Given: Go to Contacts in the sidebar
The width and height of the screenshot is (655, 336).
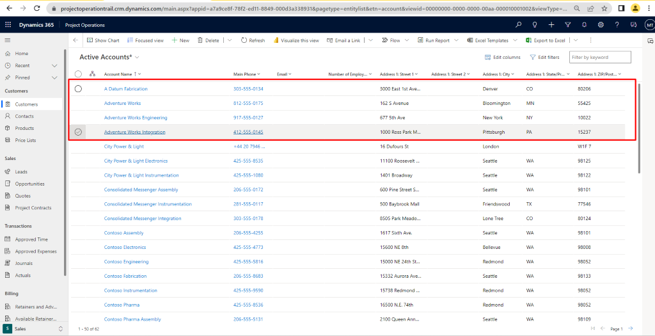Looking at the screenshot, I should coord(24,116).
